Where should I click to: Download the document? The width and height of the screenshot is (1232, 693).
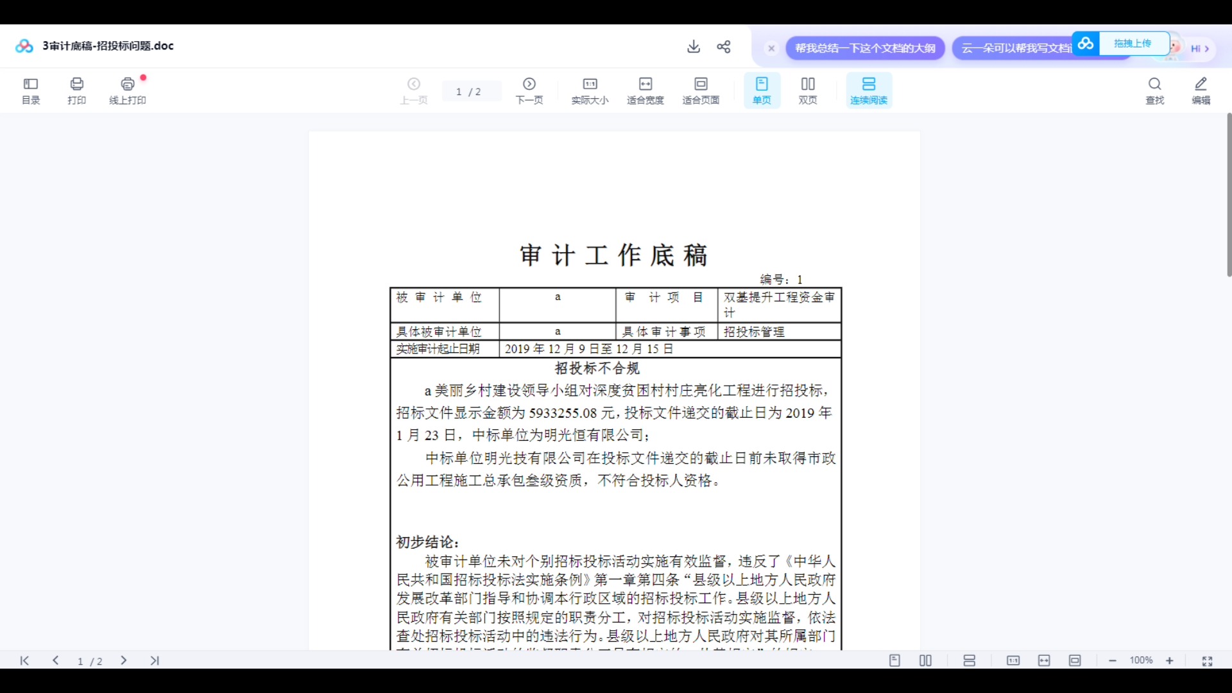pyautogui.click(x=693, y=46)
